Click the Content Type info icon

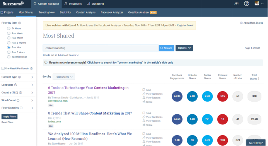pos(20,77)
